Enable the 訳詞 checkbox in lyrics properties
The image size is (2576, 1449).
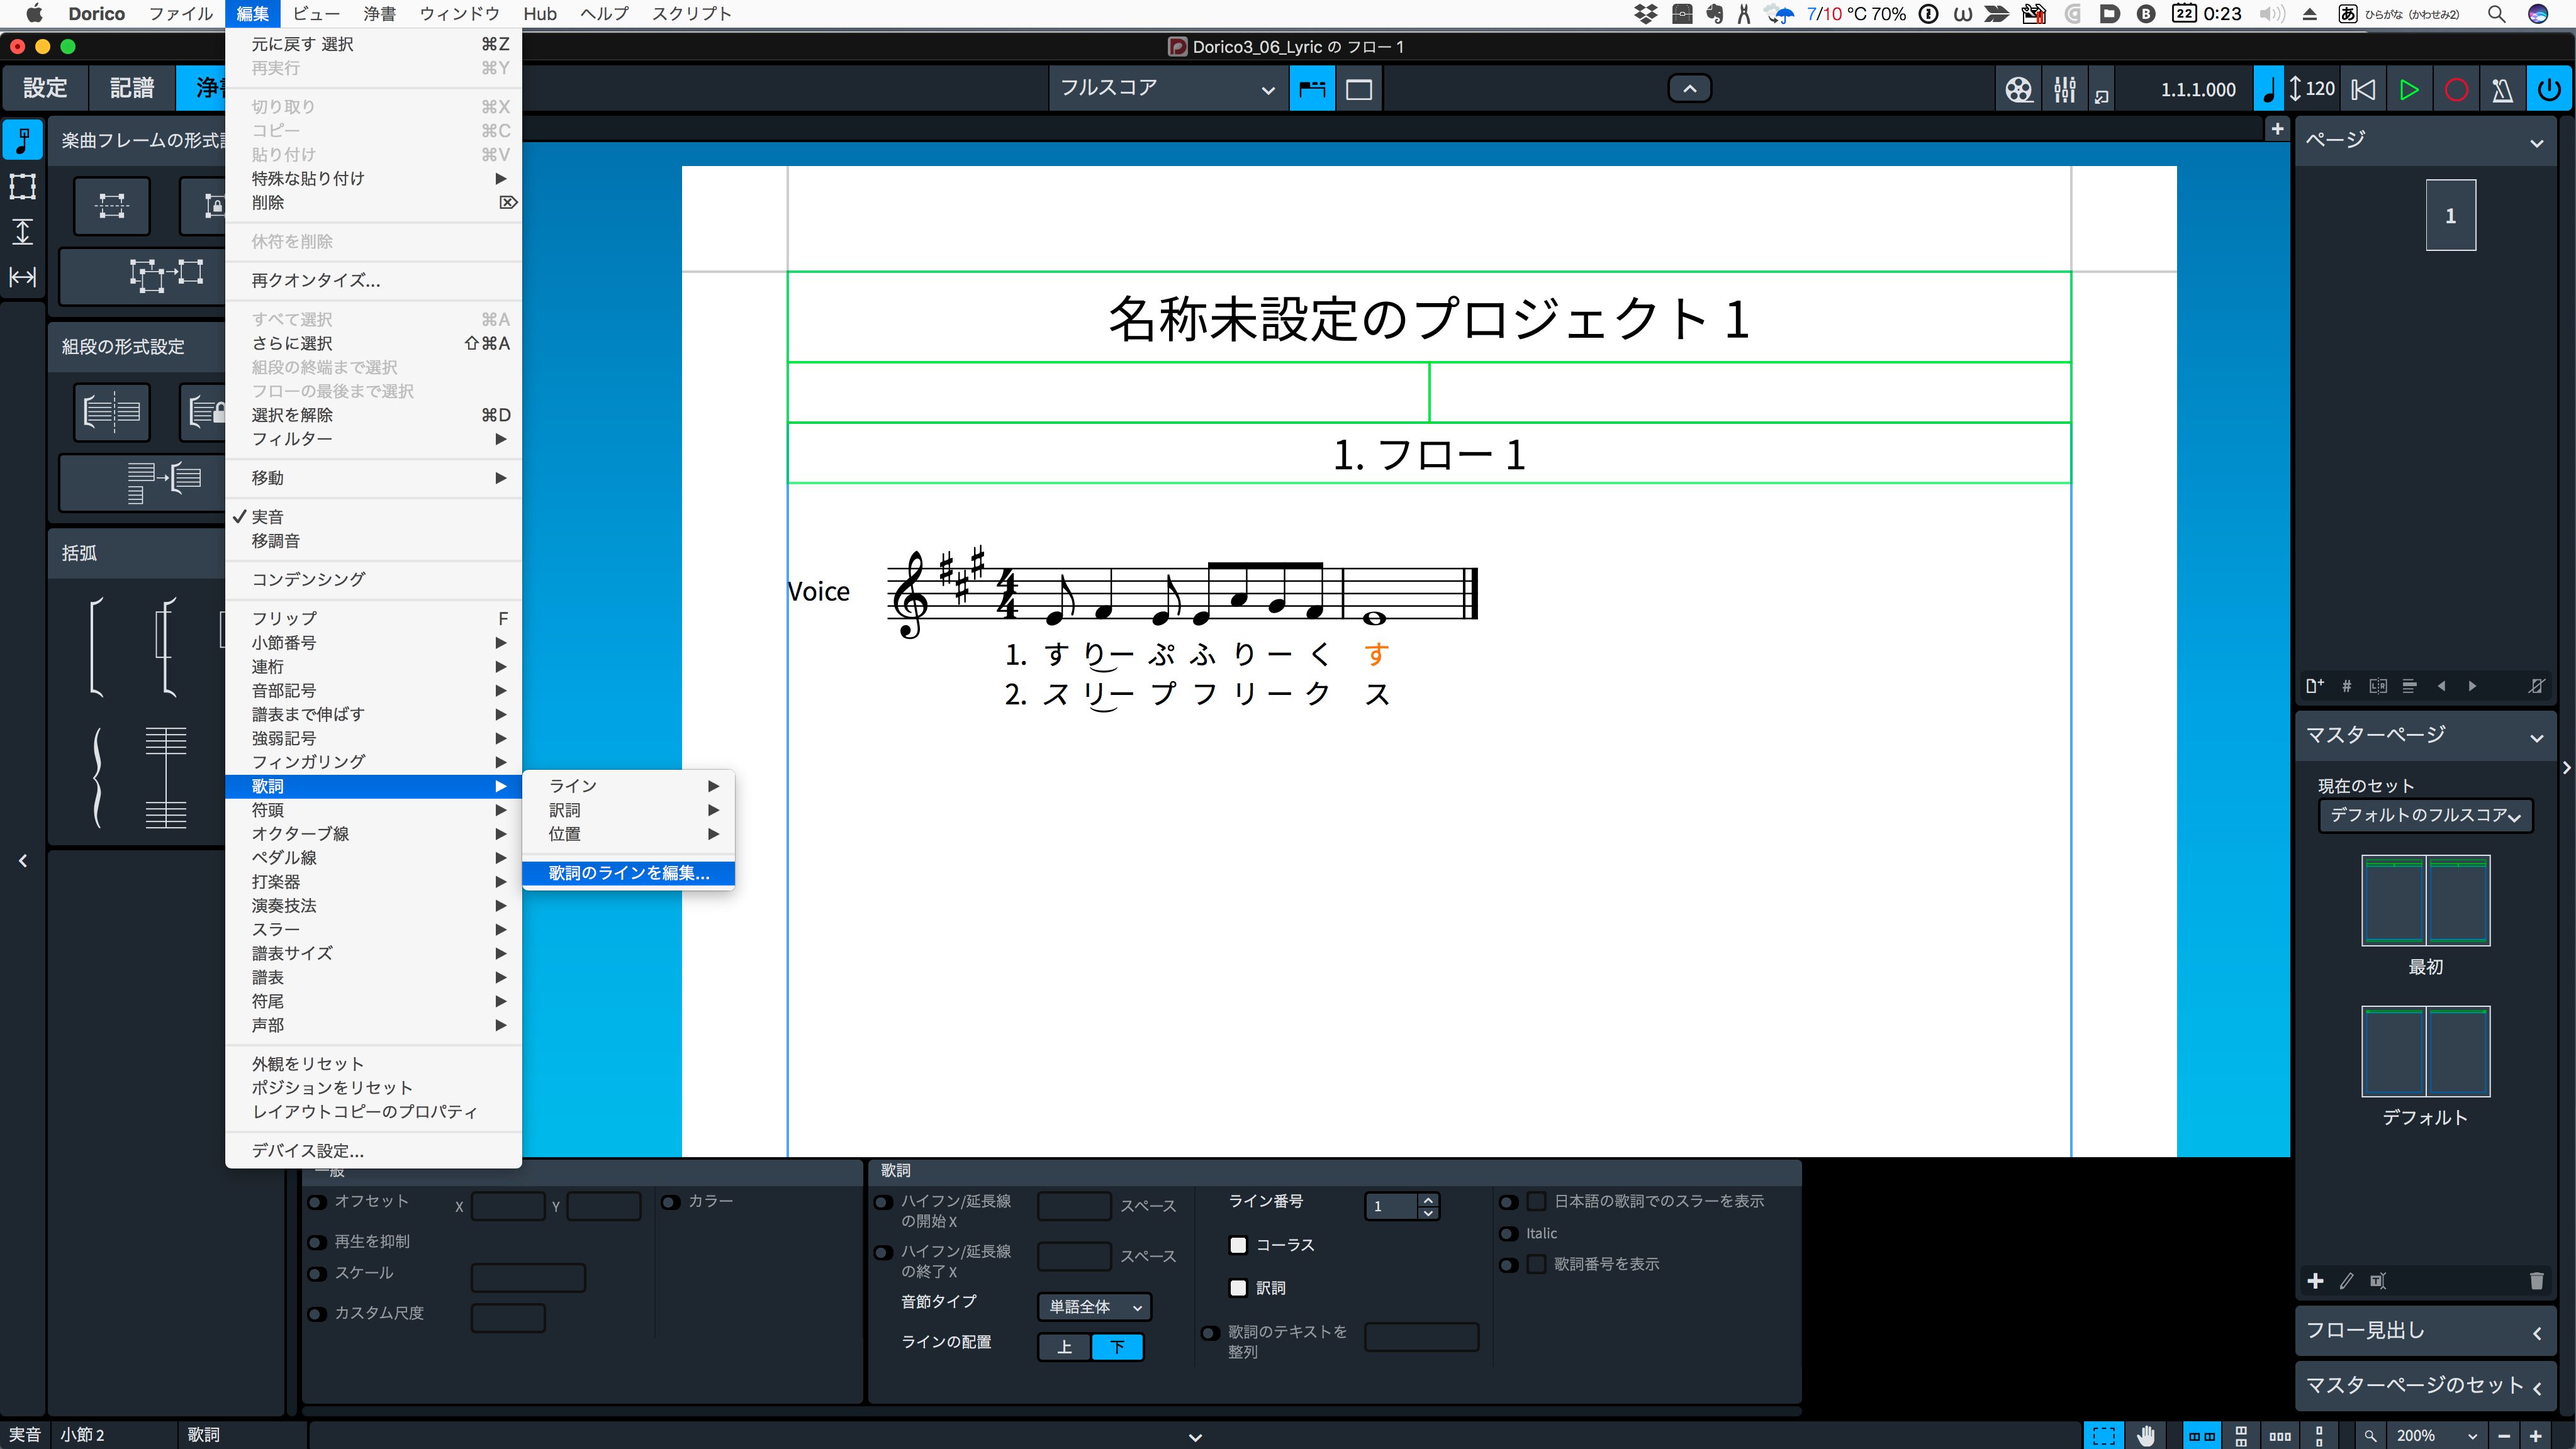pyautogui.click(x=1238, y=1288)
